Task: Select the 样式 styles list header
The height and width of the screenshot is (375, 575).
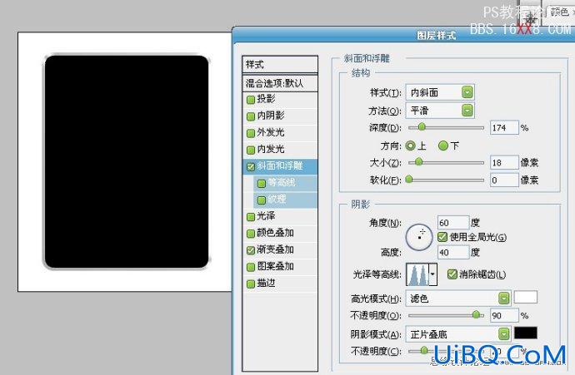Action: point(280,65)
